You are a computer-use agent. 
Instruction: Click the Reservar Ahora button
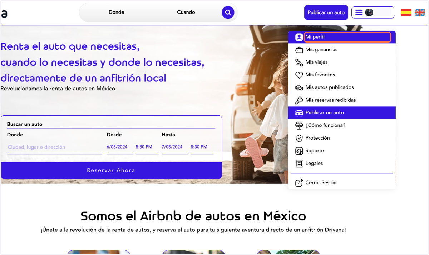[x=111, y=170]
